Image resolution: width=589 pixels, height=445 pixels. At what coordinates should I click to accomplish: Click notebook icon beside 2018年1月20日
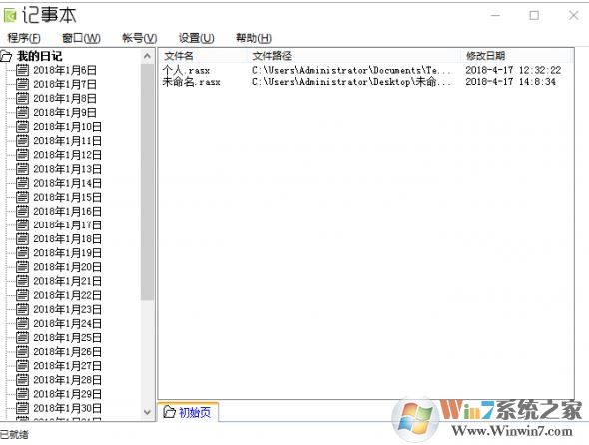coord(22,267)
